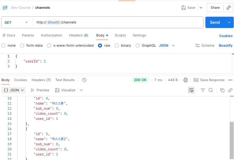Click response line "name": "하스스톤2"

(52, 139)
